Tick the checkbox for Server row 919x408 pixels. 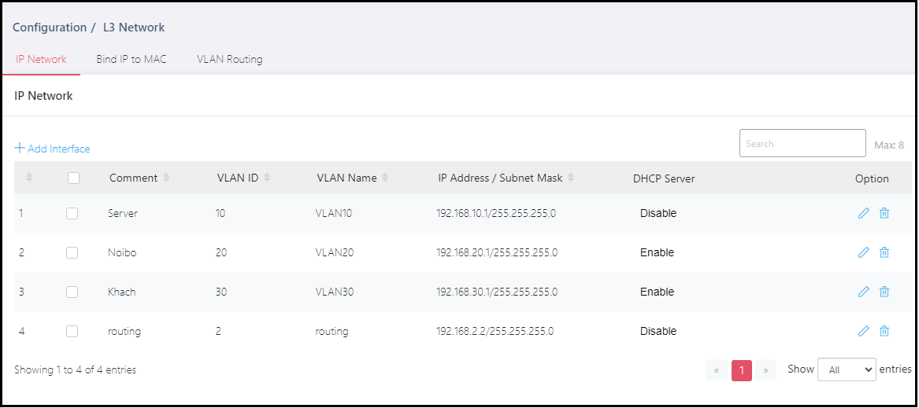[72, 214]
